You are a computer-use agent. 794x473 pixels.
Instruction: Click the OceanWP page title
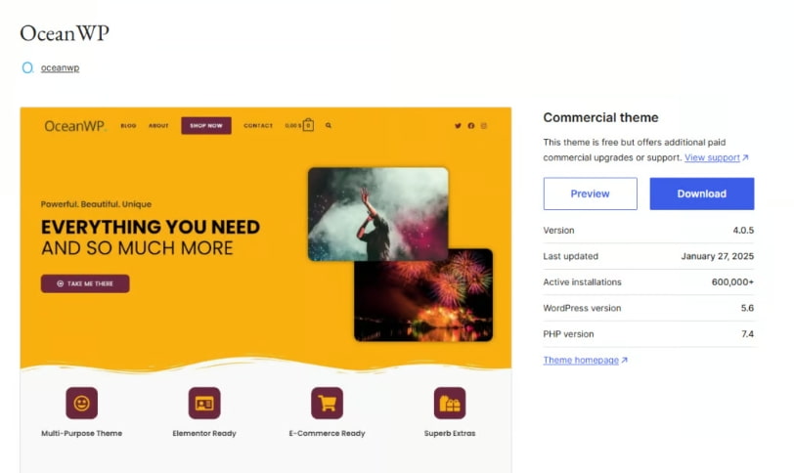[x=65, y=33]
